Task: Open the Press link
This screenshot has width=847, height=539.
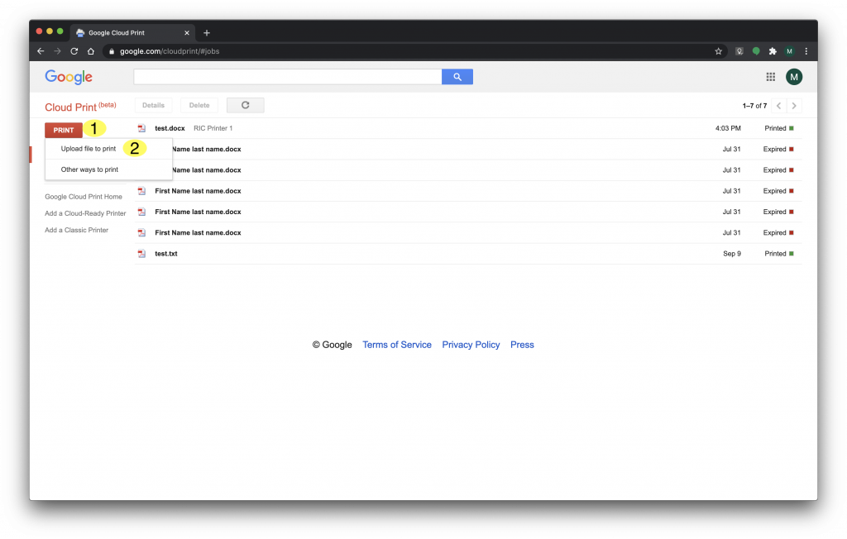Action: 522,345
